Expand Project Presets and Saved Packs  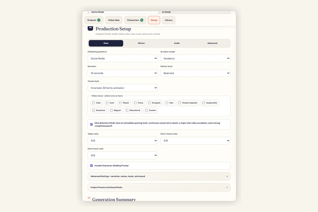tap(159, 188)
